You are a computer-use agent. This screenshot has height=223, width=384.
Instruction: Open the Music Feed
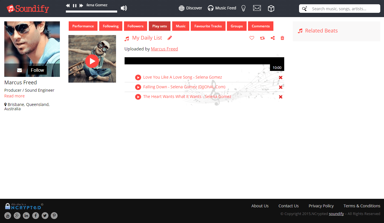point(222,8)
